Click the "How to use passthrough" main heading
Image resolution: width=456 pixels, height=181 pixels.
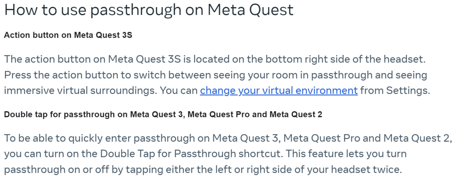pyautogui.click(x=149, y=10)
